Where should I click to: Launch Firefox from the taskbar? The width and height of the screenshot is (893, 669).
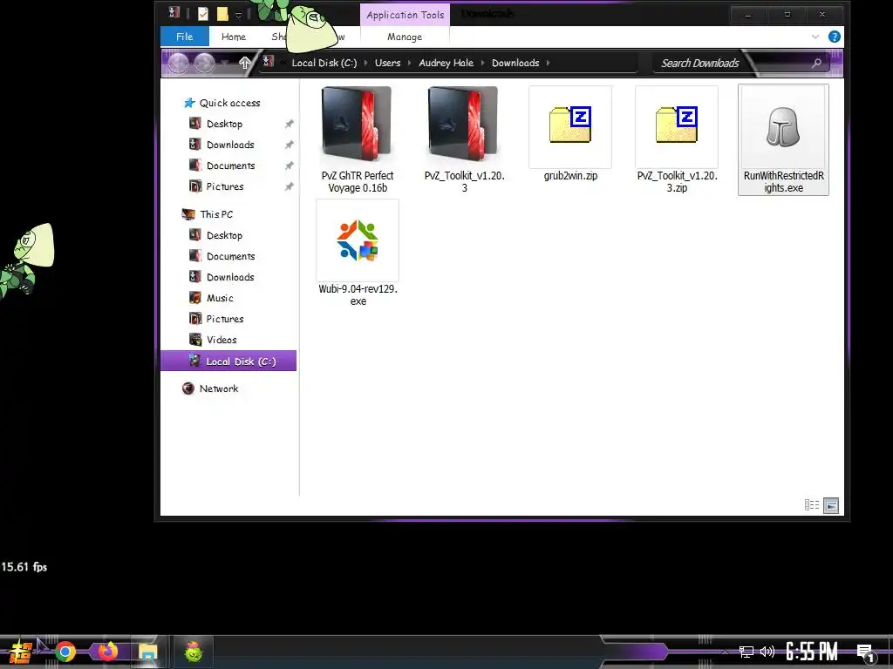[107, 651]
